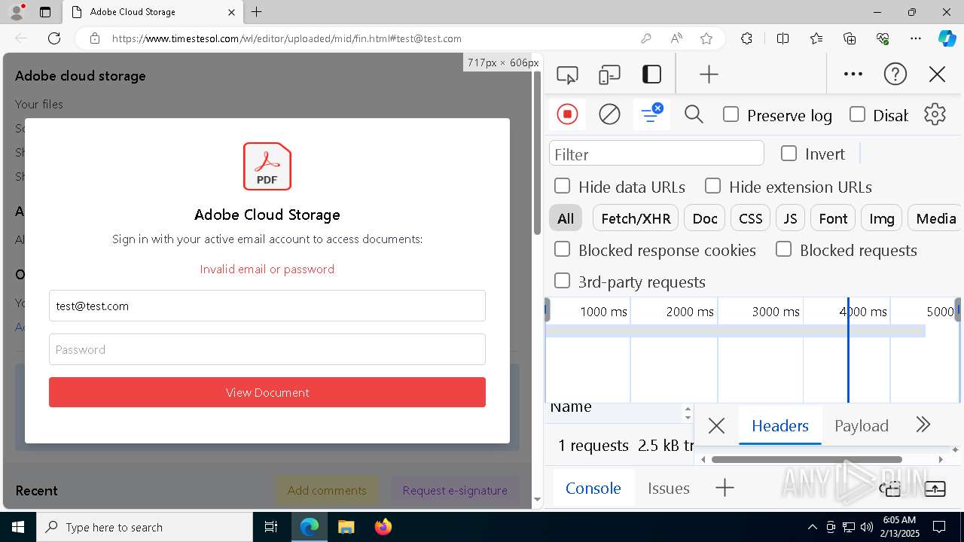Enable Preserve log checkbox
This screenshot has height=542, width=964.
tap(731, 114)
